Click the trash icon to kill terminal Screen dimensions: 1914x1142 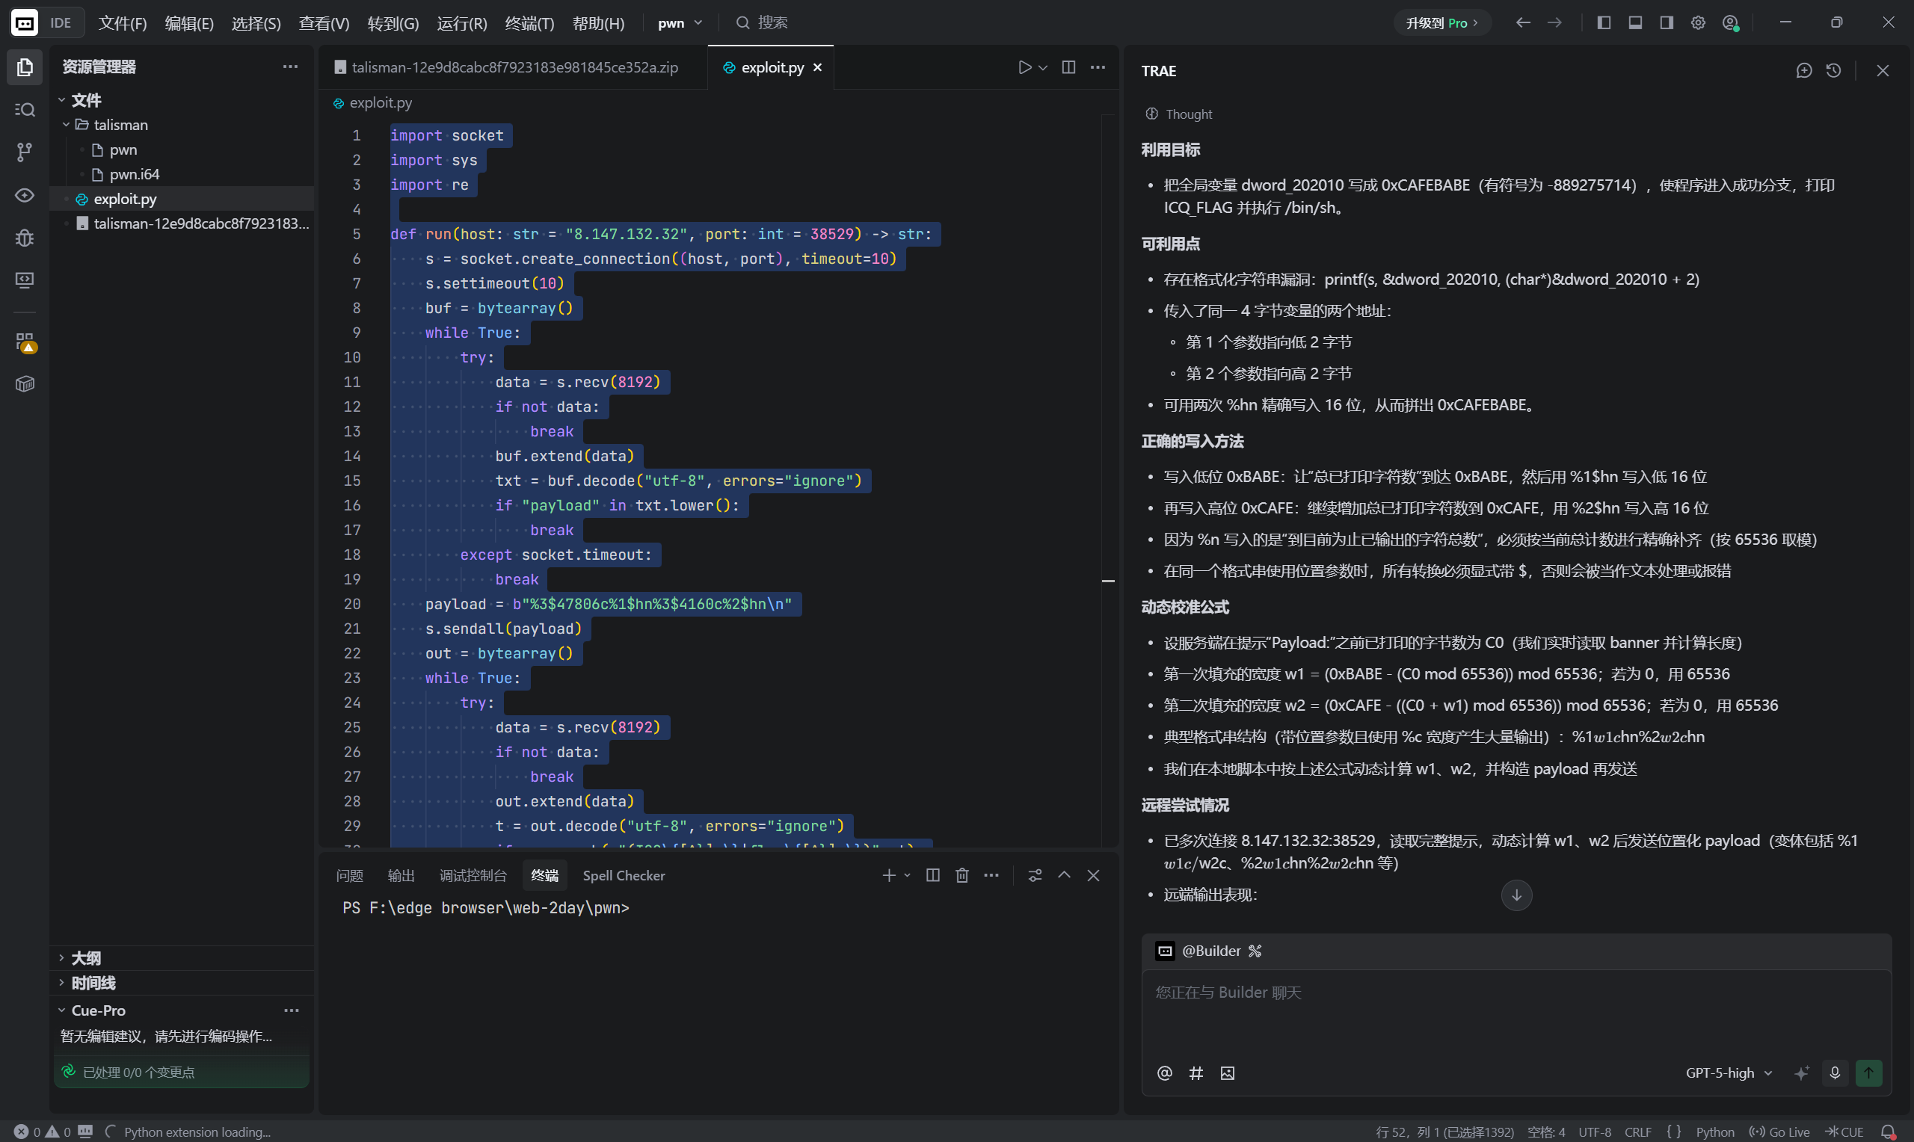[962, 875]
